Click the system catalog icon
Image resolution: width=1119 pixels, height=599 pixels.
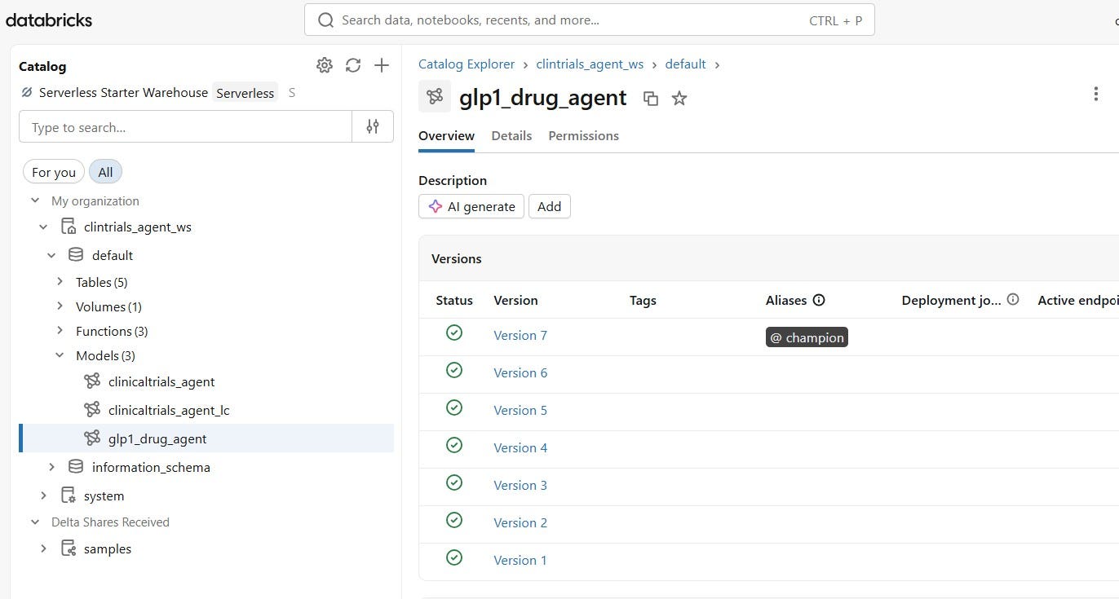pyautogui.click(x=69, y=495)
